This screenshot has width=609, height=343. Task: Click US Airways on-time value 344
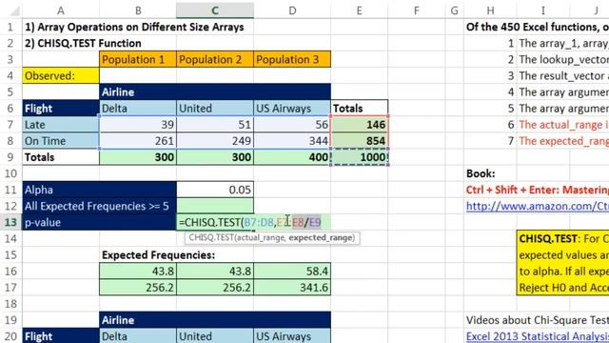(292, 141)
